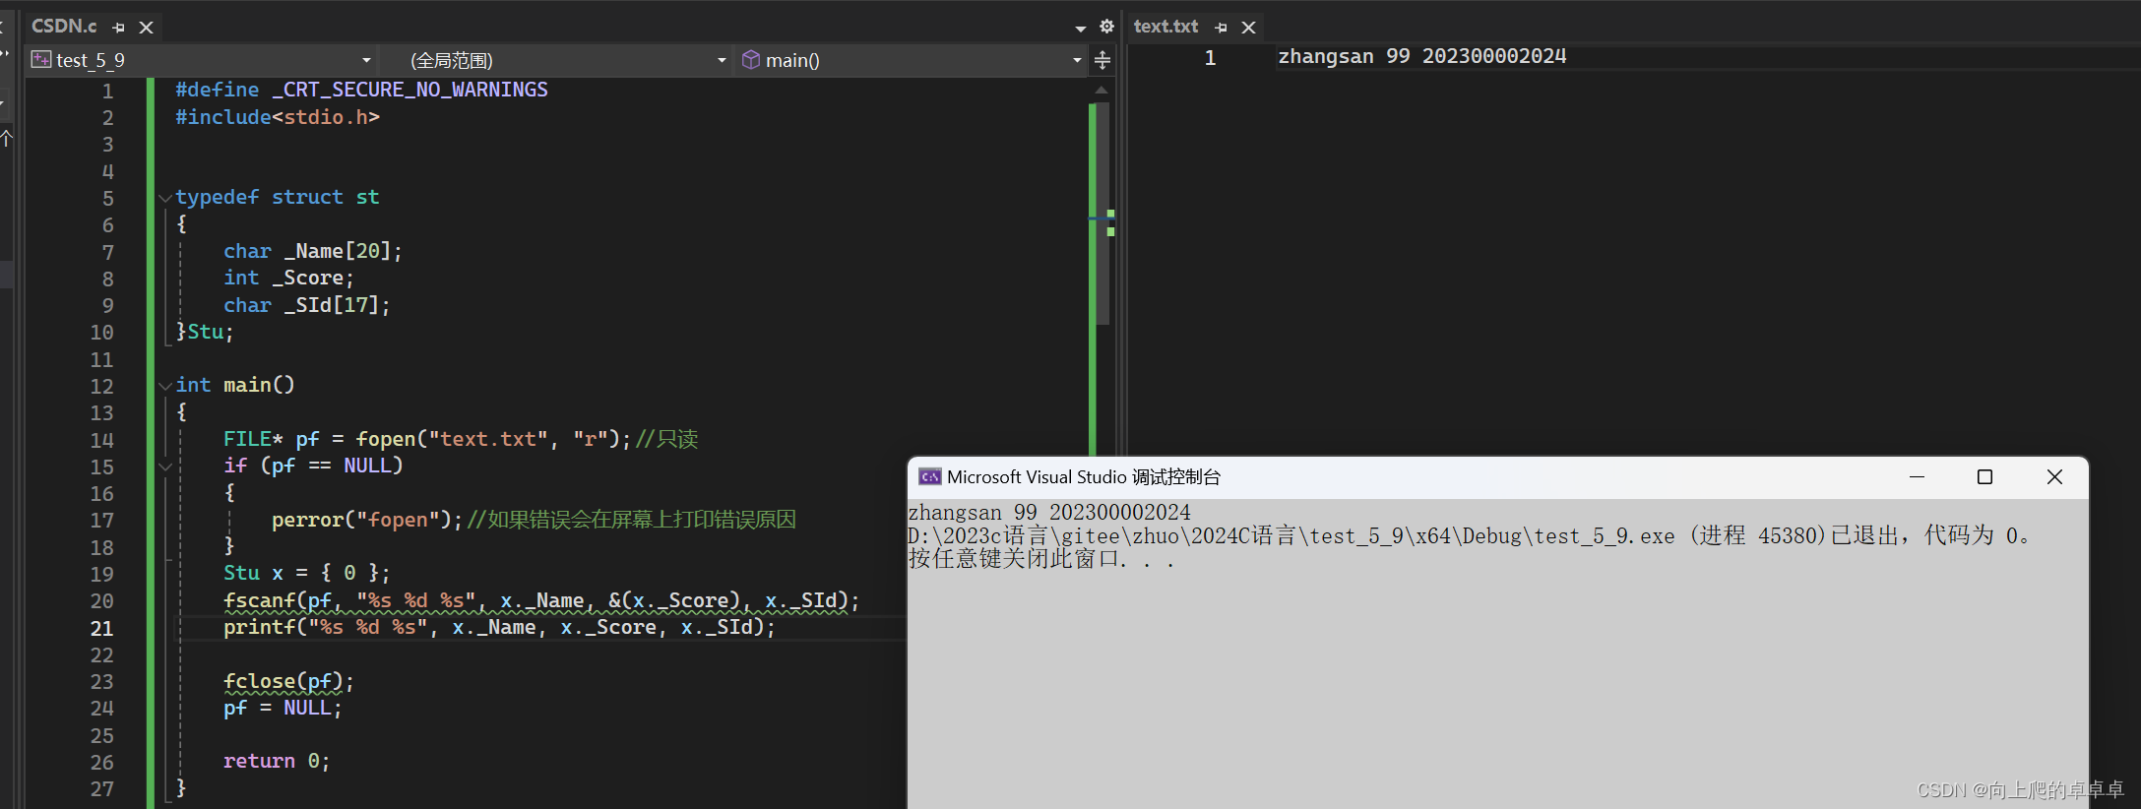Image resolution: width=2141 pixels, height=809 pixels.
Task: Click the console window application icon
Action: pyautogui.click(x=929, y=477)
